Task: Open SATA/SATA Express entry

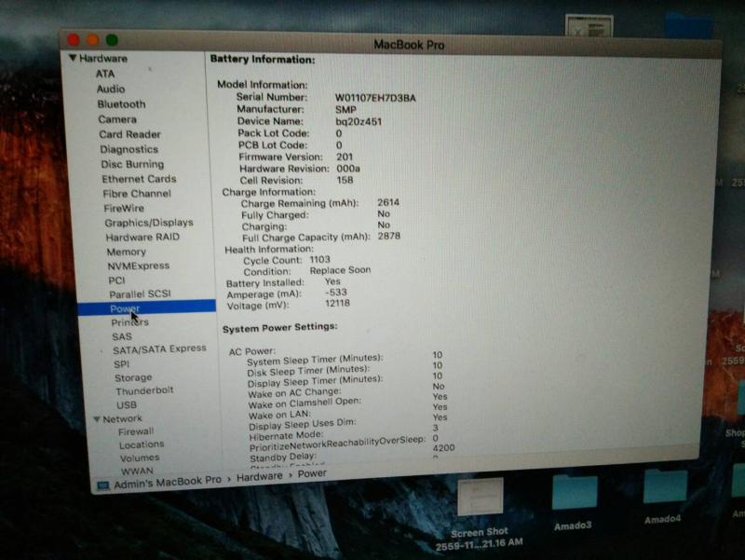Action: [x=159, y=349]
